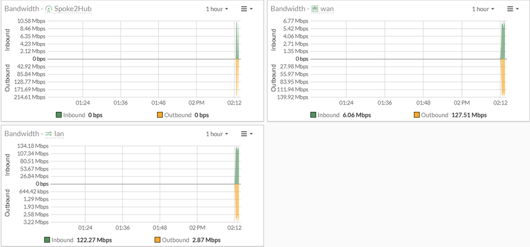Image resolution: width=530 pixels, height=247 pixels.
Task: Expand the Spoke2Hub 1 hour time range dropdown
Action: 217,9
